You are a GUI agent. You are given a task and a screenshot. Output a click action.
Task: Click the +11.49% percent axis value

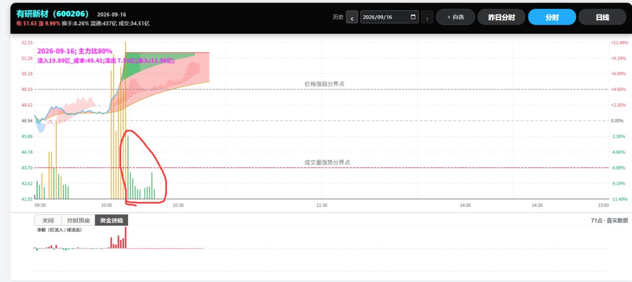[x=619, y=43]
